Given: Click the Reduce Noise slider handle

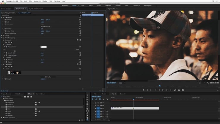Looking at the screenshot, I should point(15,51).
